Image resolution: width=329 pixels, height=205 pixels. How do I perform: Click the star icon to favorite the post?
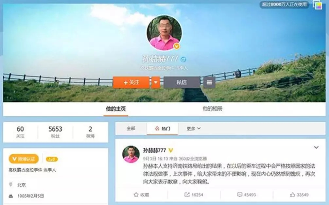pyautogui.click(x=136, y=195)
